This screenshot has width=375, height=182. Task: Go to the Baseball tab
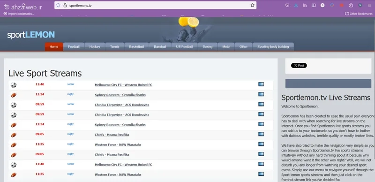[160, 47]
